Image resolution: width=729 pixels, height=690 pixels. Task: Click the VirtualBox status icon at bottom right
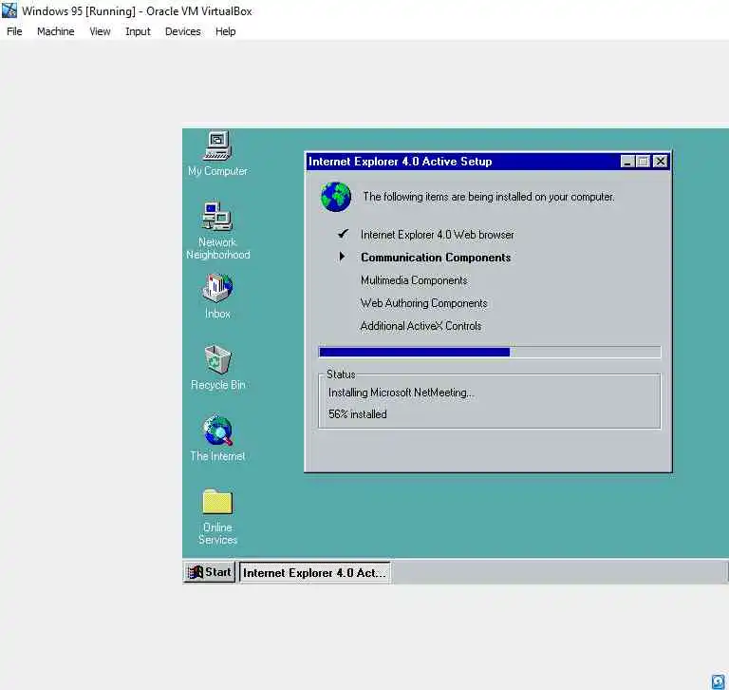coord(718,680)
